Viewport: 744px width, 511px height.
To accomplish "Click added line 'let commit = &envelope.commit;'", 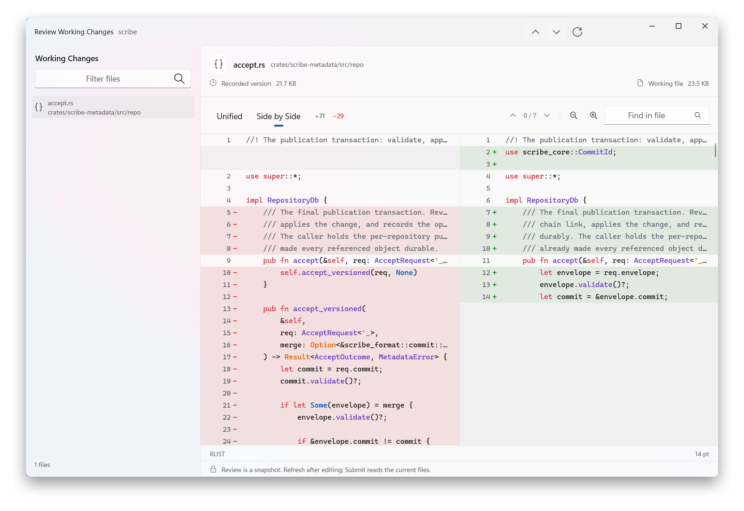I will (589, 297).
